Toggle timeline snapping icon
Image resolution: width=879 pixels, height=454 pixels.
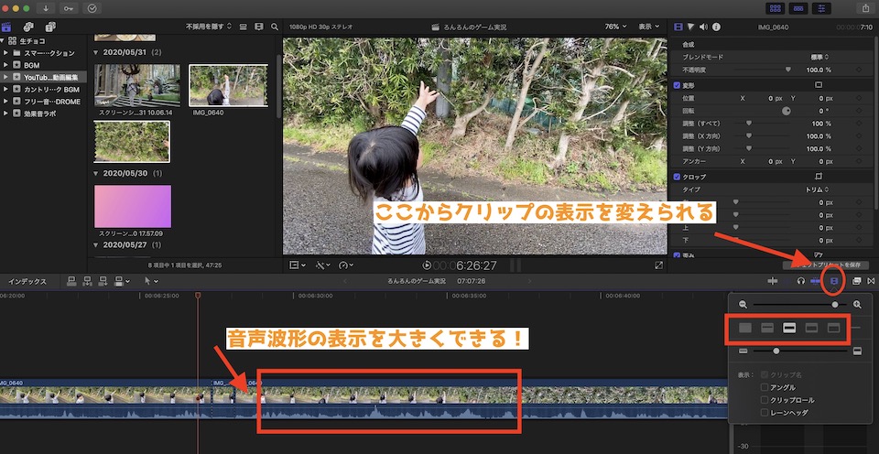coord(816,281)
